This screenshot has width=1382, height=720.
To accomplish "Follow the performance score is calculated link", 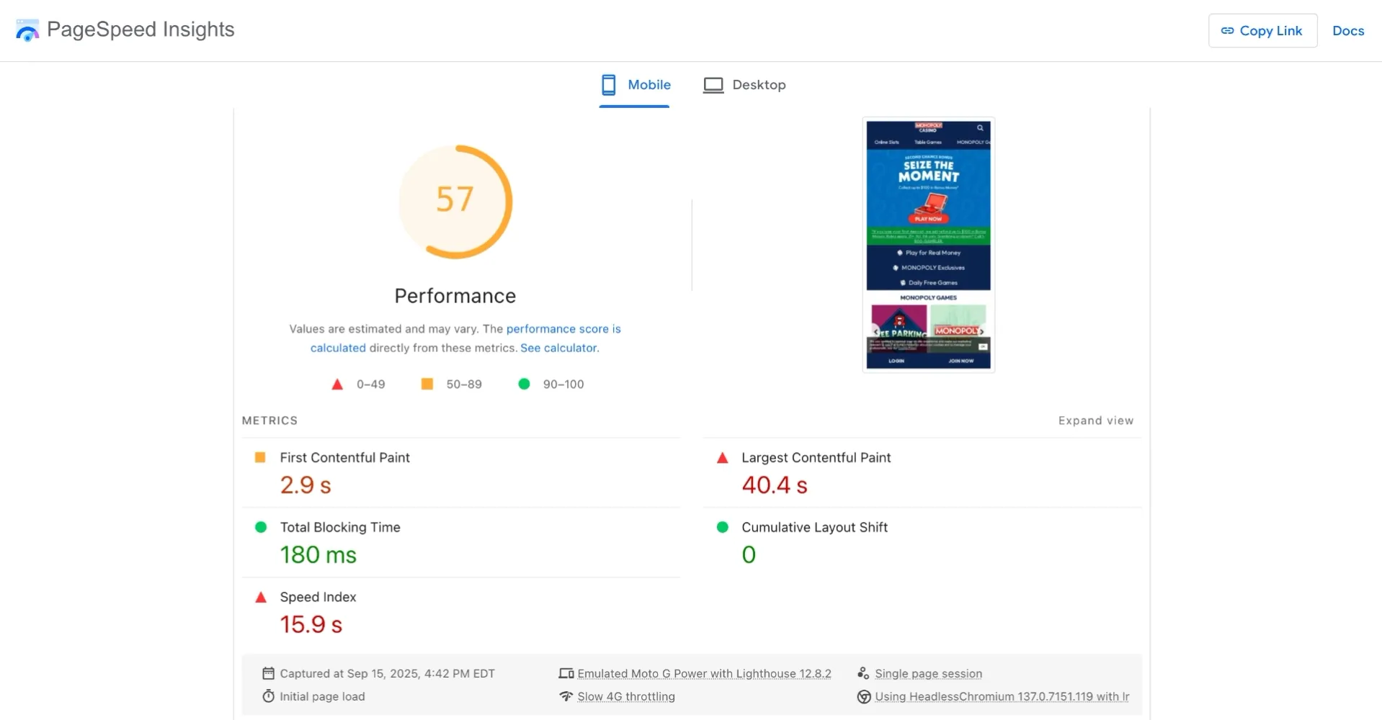I will [563, 329].
